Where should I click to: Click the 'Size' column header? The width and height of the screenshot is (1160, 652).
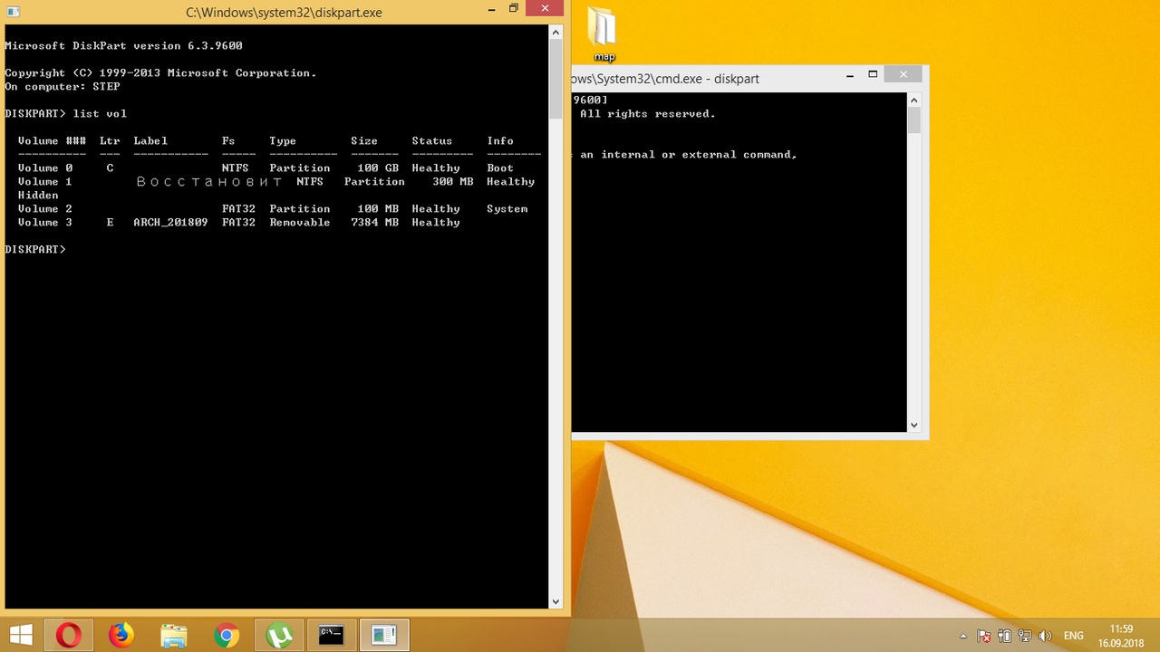tap(364, 140)
